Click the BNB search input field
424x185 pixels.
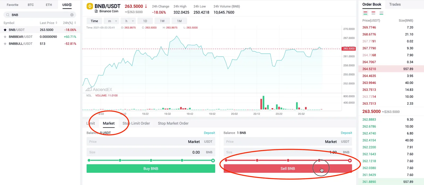coord(40,15)
